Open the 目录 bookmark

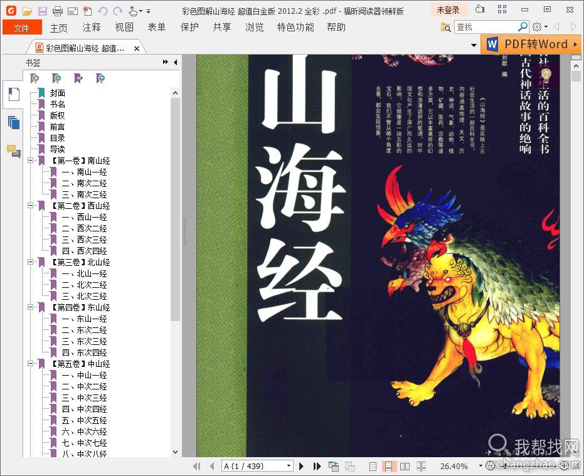tap(57, 138)
